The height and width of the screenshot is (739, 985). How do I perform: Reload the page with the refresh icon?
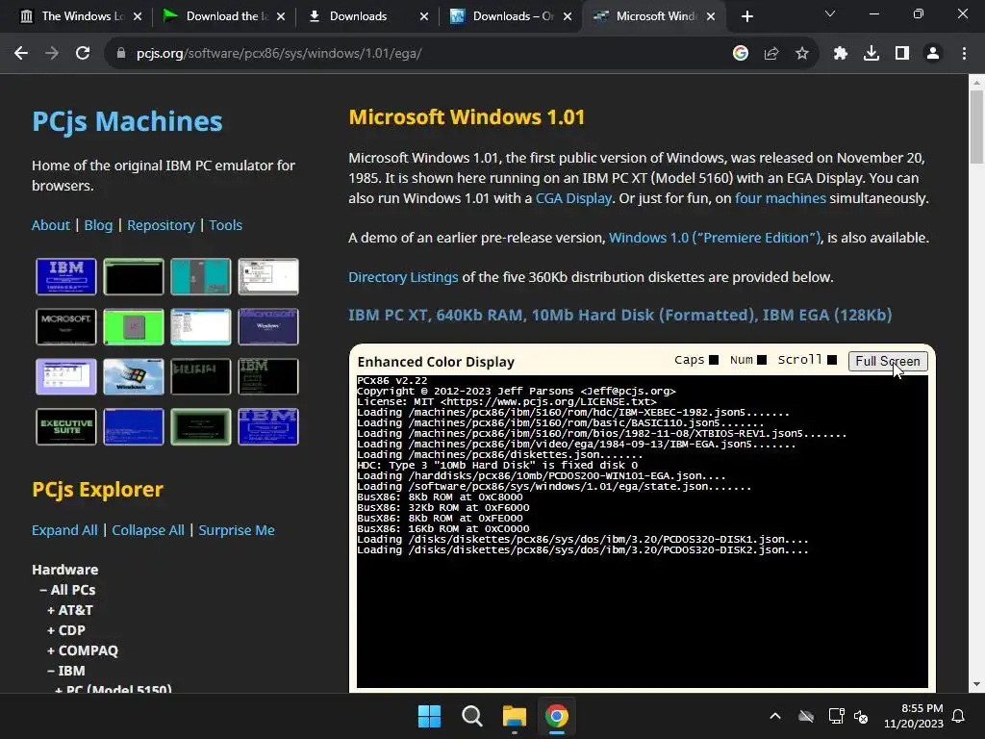(x=83, y=54)
